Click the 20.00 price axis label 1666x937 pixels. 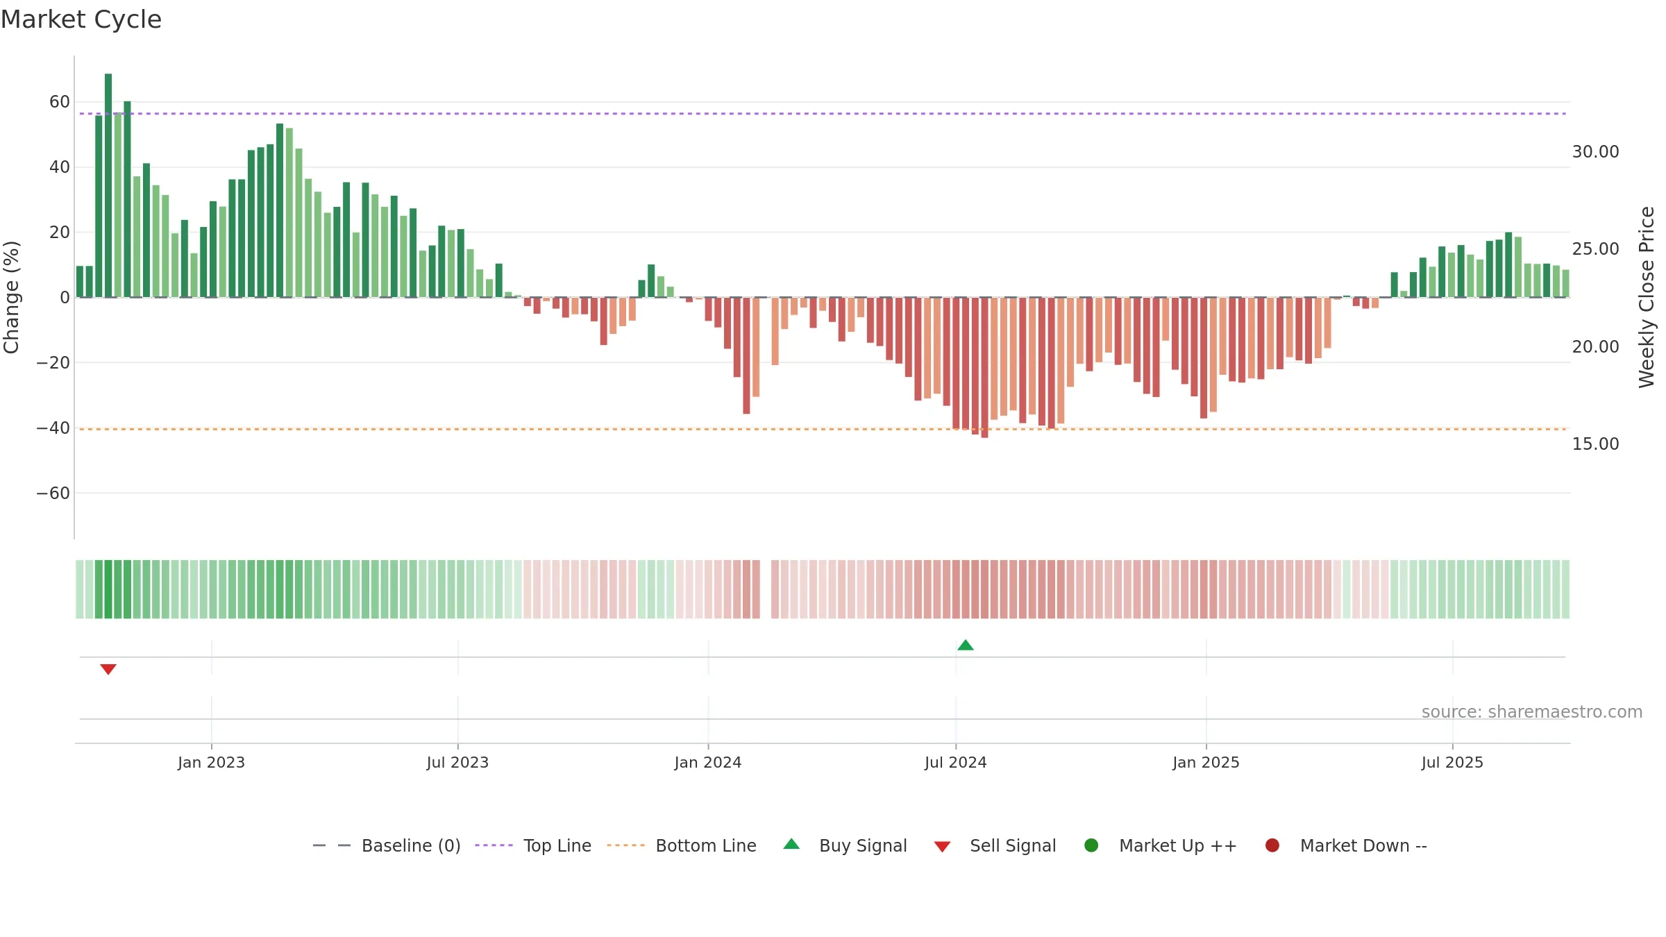tap(1595, 346)
